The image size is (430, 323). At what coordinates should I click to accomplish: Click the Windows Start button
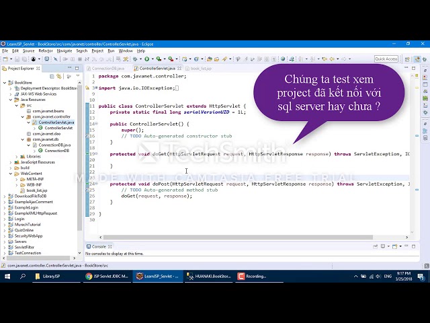click(x=7, y=277)
